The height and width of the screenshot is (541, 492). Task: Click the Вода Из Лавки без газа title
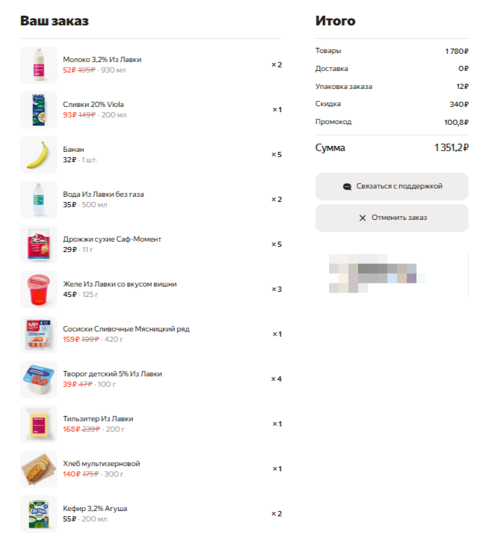click(x=103, y=195)
